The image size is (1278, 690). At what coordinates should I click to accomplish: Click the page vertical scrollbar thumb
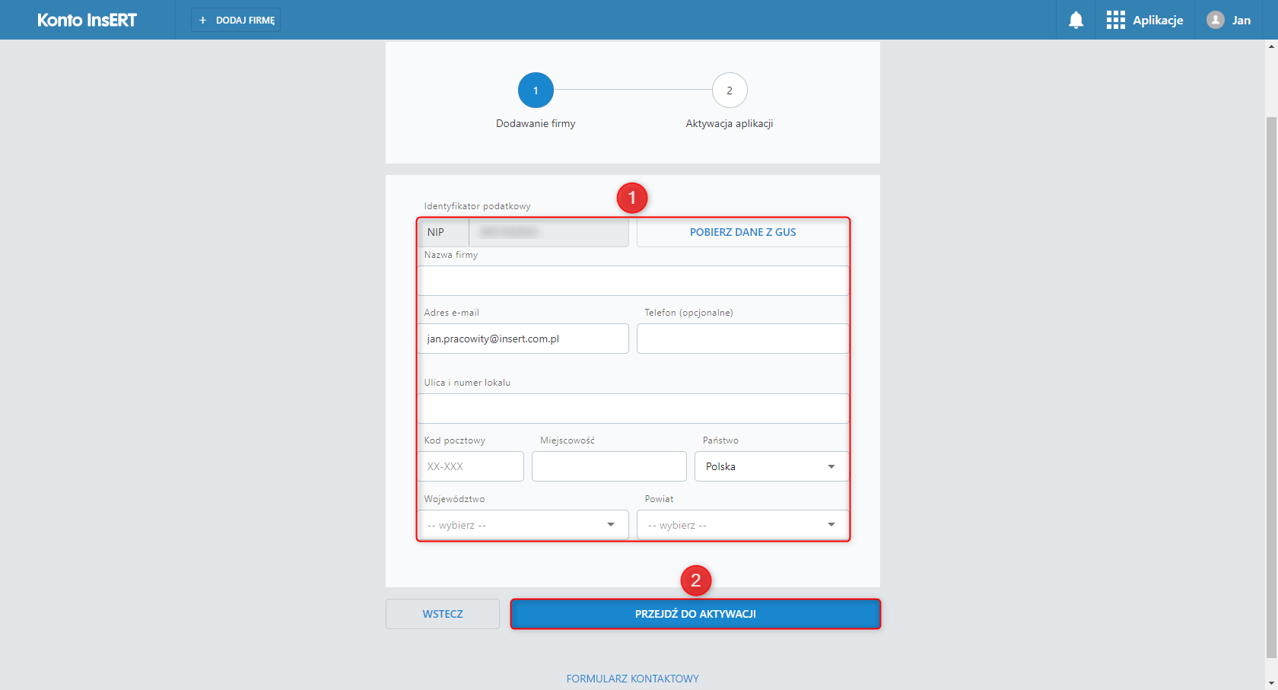[1271, 386]
